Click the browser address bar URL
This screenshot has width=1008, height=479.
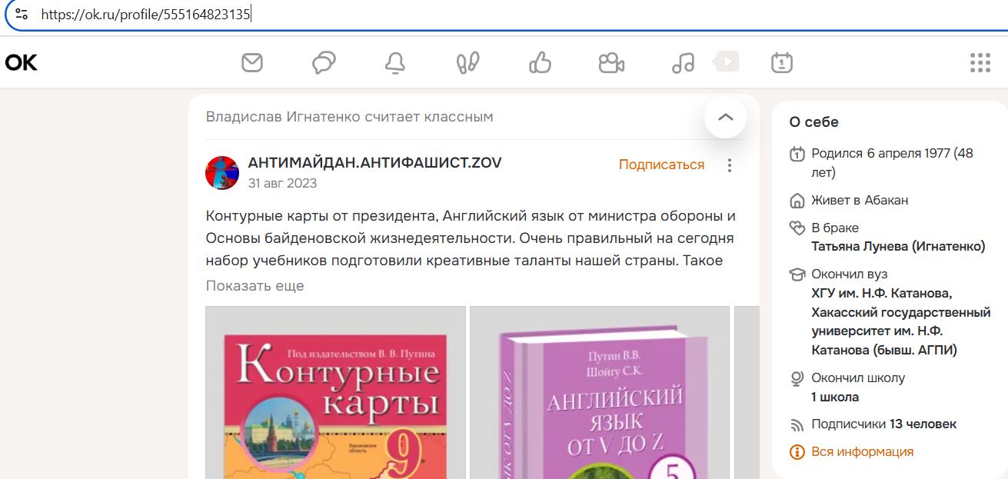(x=146, y=14)
